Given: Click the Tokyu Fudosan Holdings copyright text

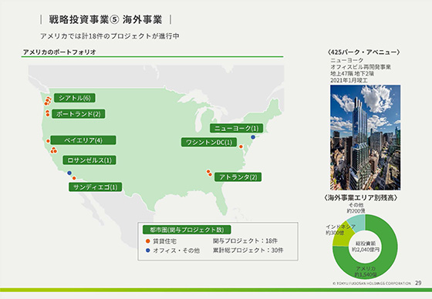Looking at the screenshot, I should coord(372,284).
